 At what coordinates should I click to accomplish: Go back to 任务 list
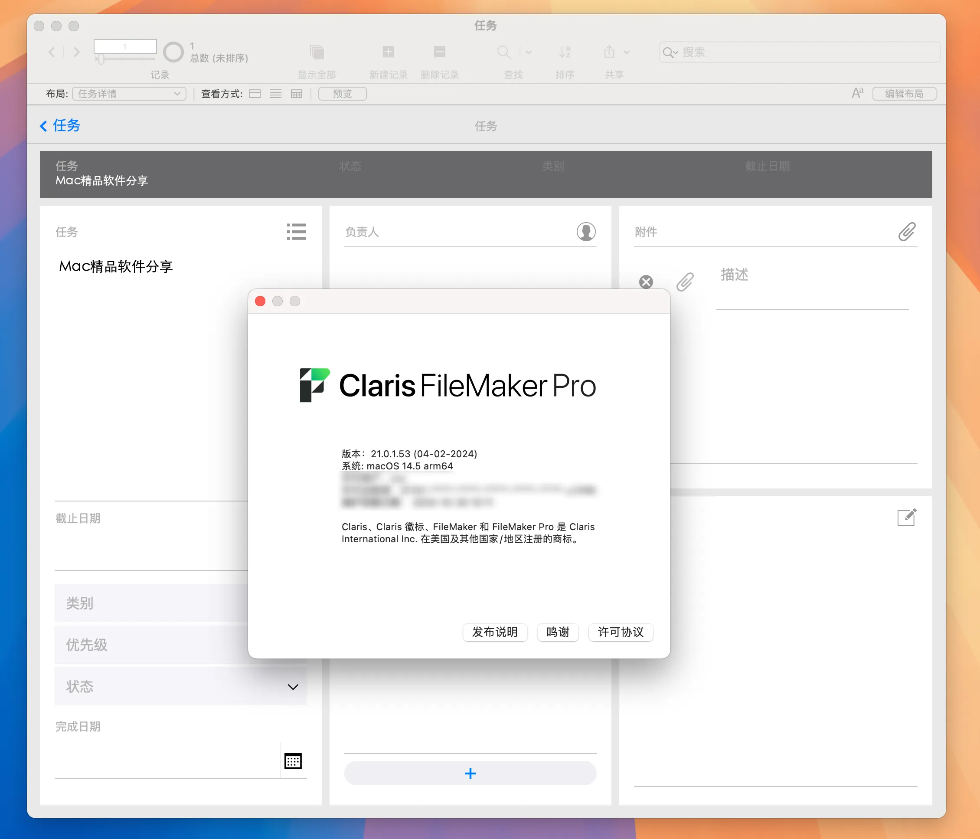click(x=60, y=125)
